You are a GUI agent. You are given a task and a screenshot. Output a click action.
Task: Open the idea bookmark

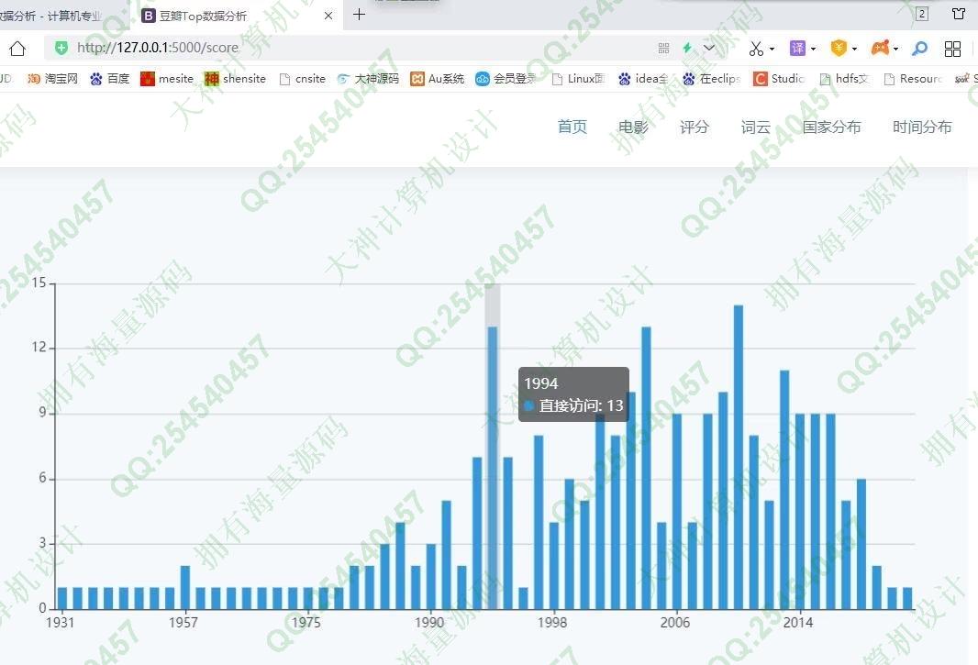[643, 79]
